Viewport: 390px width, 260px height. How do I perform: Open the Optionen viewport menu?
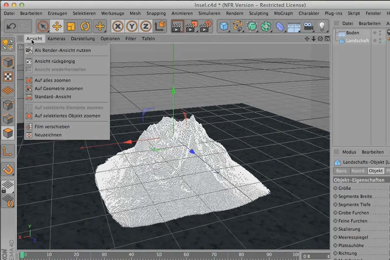tap(110, 39)
